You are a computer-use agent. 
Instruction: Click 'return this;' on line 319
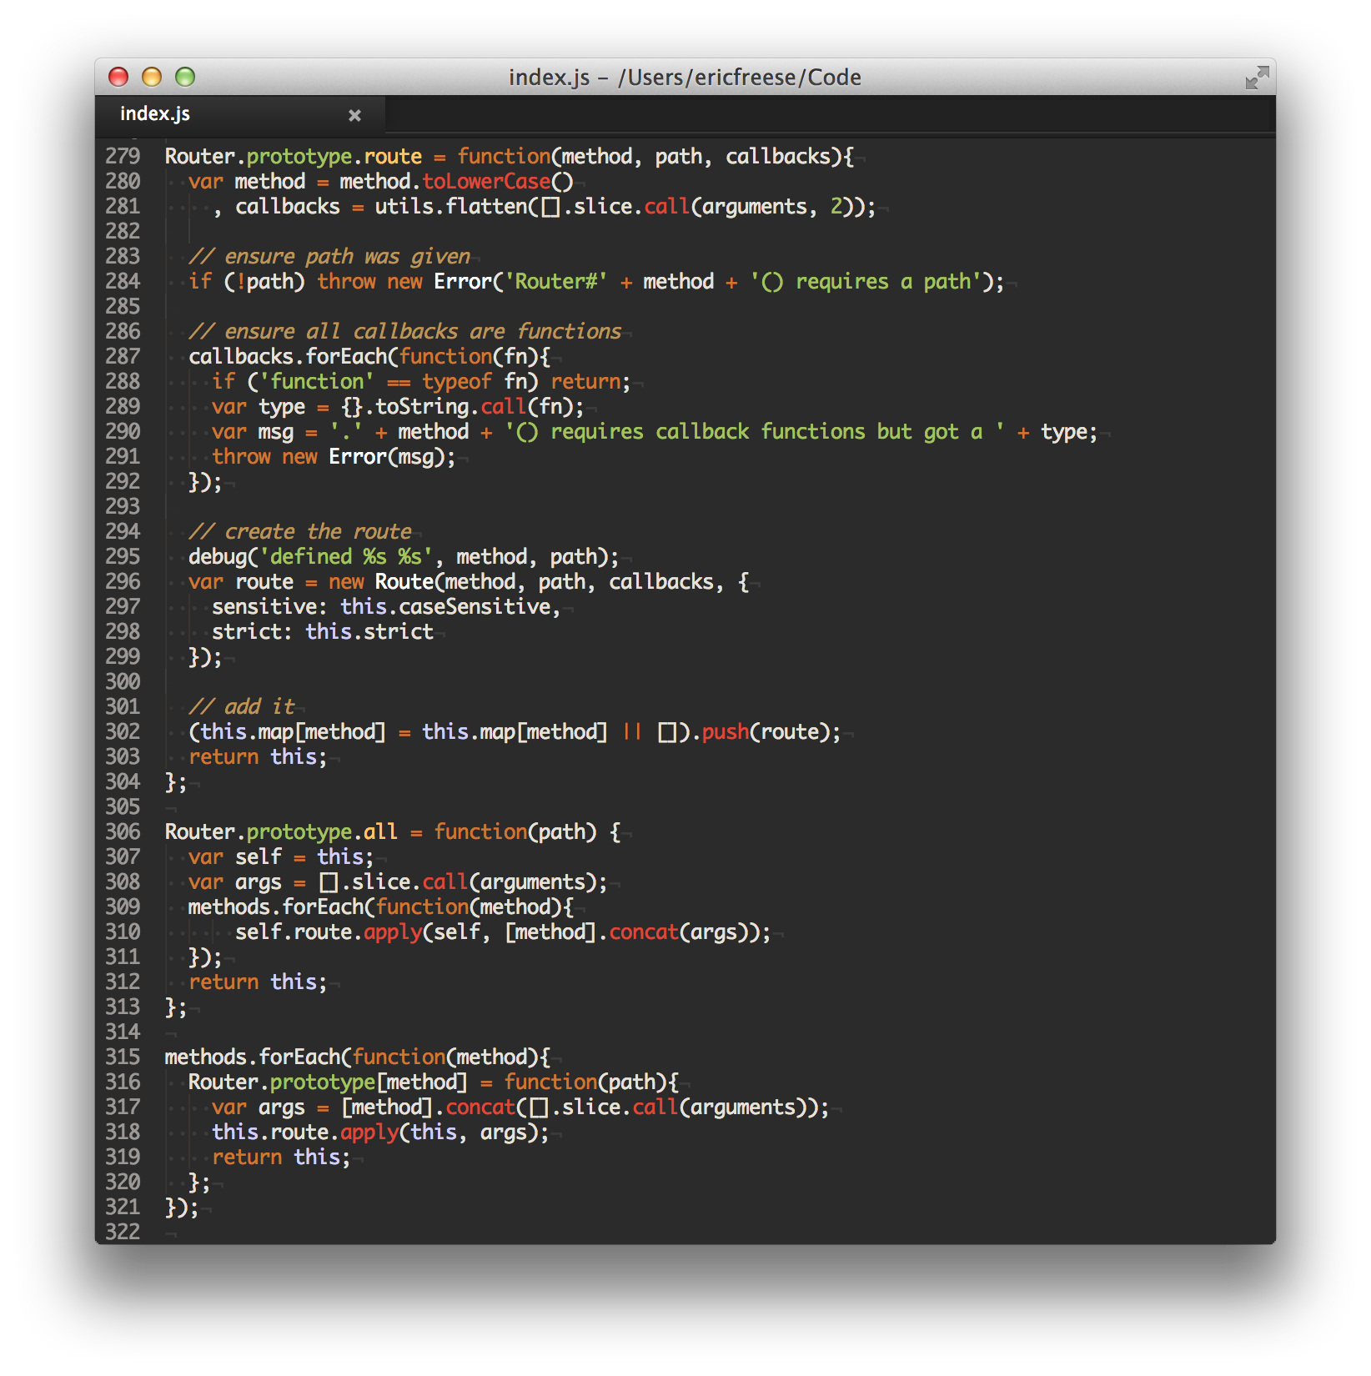coord(281,1157)
